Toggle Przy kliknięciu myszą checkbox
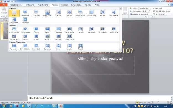Viewport: 173px width, 108px height. click(154, 11)
